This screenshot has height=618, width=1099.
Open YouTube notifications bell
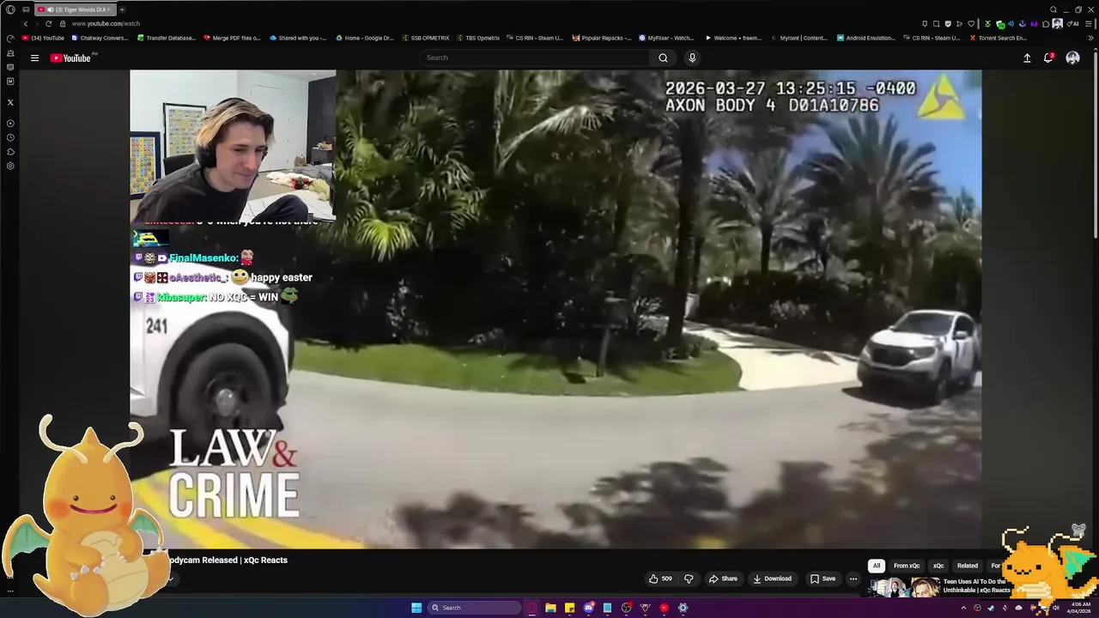pyautogui.click(x=1048, y=58)
